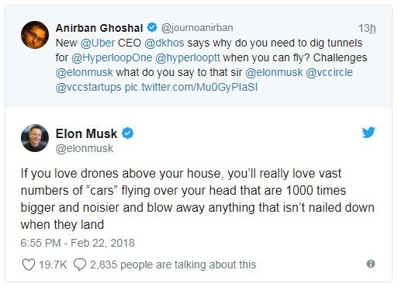398x287 pixels.
Task: Visit the @hyperlooptt mention
Action: (188, 57)
